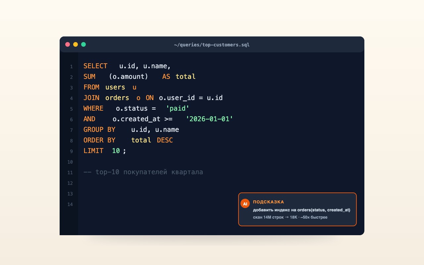Screen dimensions: 424x265
Task: Click line number 5 in the gutter
Action: (71, 109)
